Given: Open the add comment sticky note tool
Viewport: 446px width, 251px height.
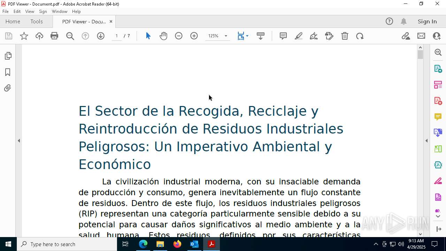Looking at the screenshot, I should click(x=283, y=36).
